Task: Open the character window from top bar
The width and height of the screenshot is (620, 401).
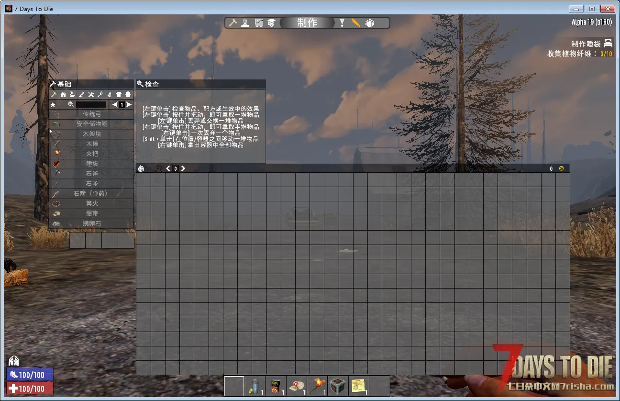Action: [245, 22]
